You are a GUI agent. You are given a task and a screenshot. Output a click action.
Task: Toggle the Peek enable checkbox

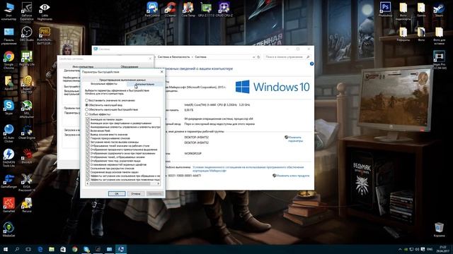pyautogui.click(x=88, y=131)
